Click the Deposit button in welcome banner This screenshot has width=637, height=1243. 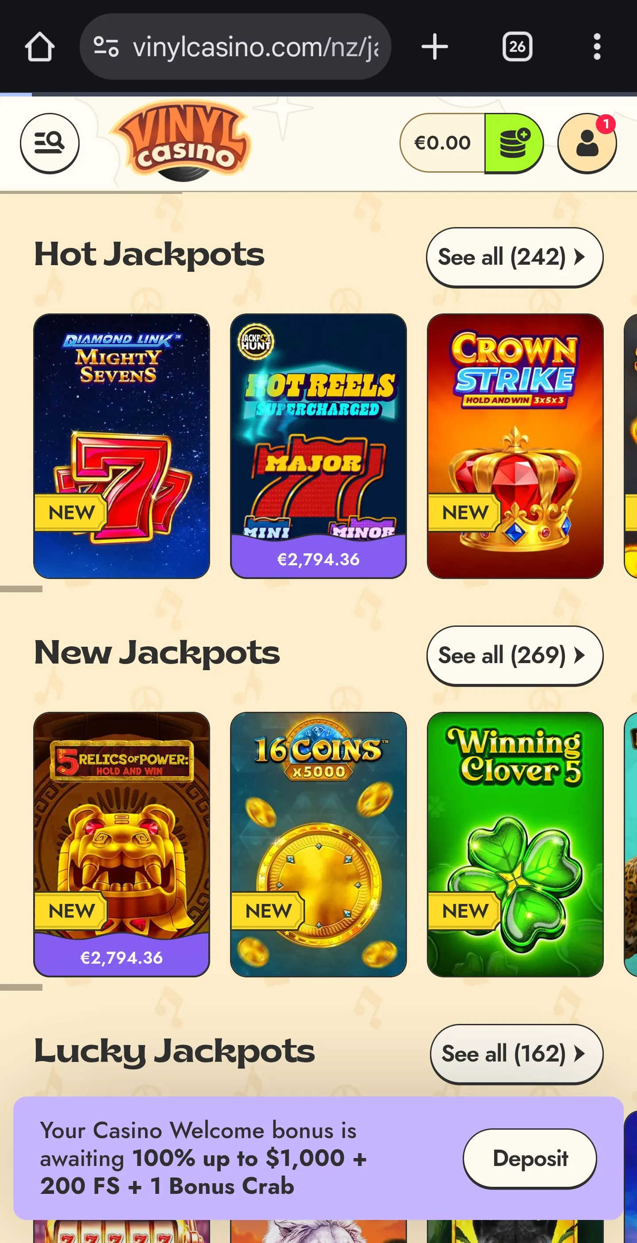(x=530, y=1158)
